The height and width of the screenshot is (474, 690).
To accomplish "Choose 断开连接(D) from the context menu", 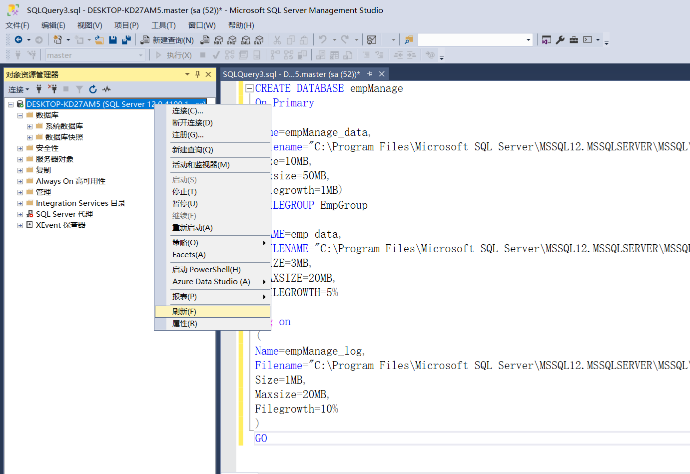I will click(213, 123).
